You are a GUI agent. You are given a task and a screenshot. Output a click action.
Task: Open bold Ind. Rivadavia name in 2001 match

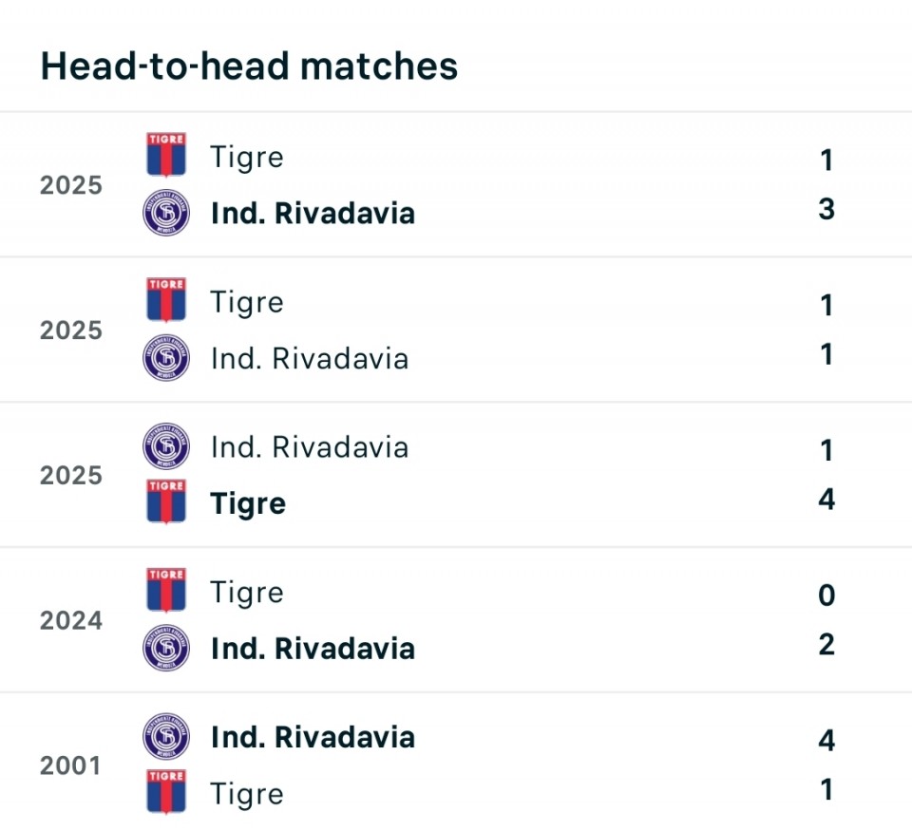(x=313, y=737)
